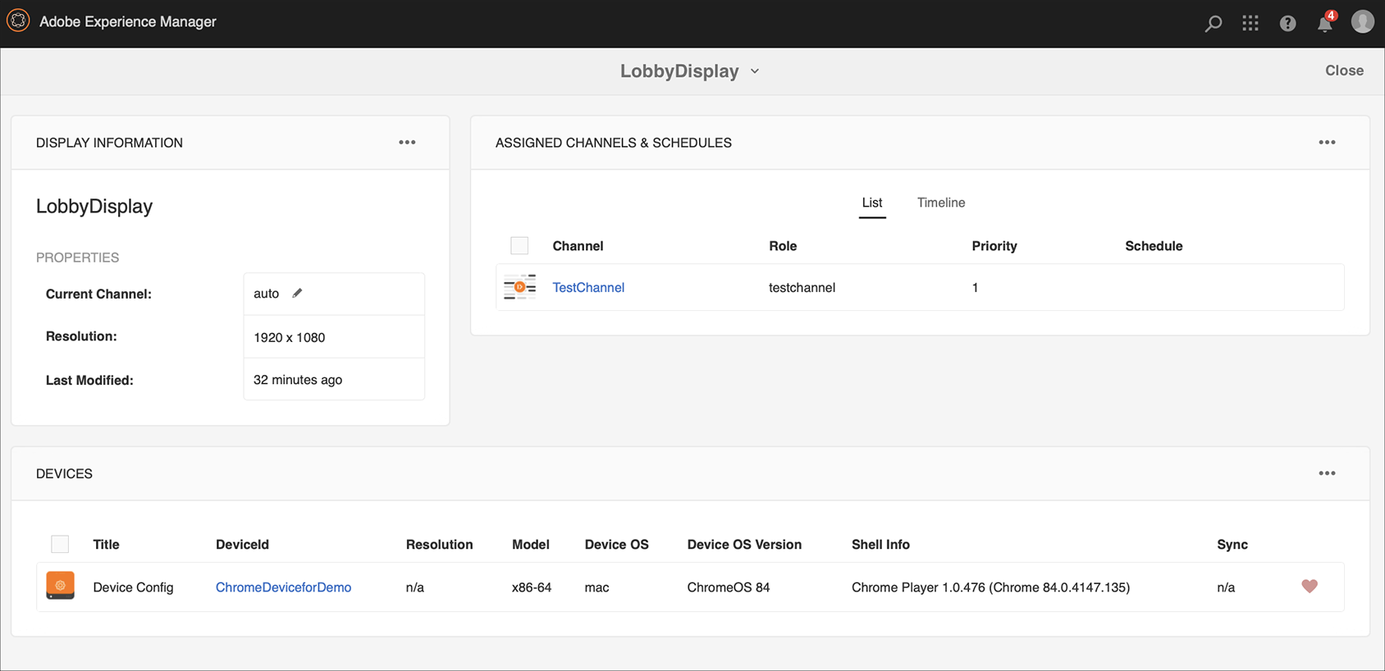Viewport: 1385px width, 671px height.
Task: Switch to the Timeline tab
Action: (941, 203)
